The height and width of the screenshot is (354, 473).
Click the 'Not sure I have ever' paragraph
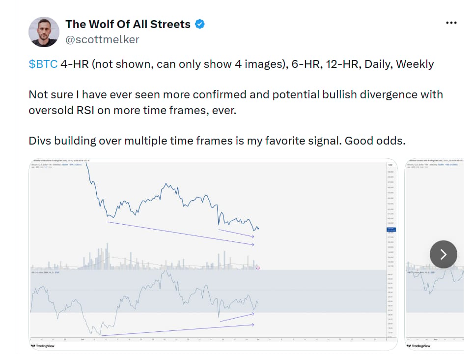pyautogui.click(x=236, y=102)
